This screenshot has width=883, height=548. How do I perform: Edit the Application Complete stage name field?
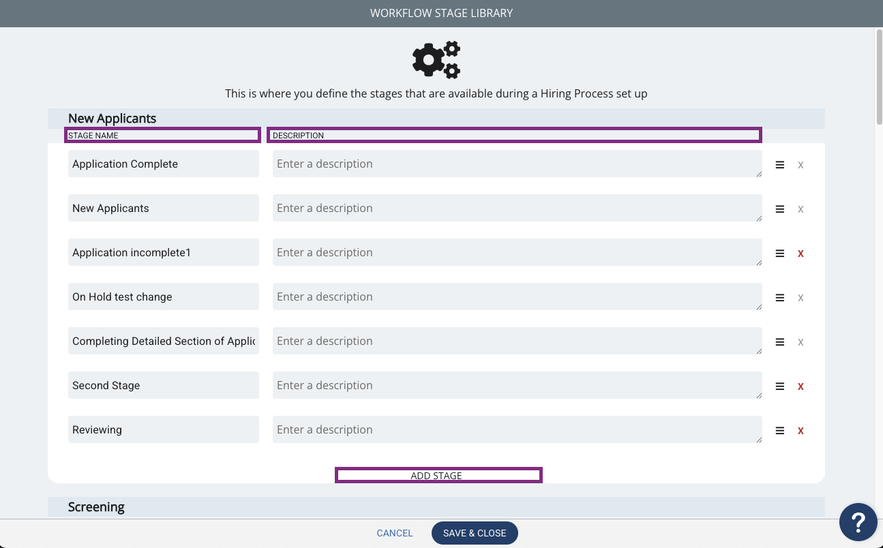pyautogui.click(x=164, y=164)
